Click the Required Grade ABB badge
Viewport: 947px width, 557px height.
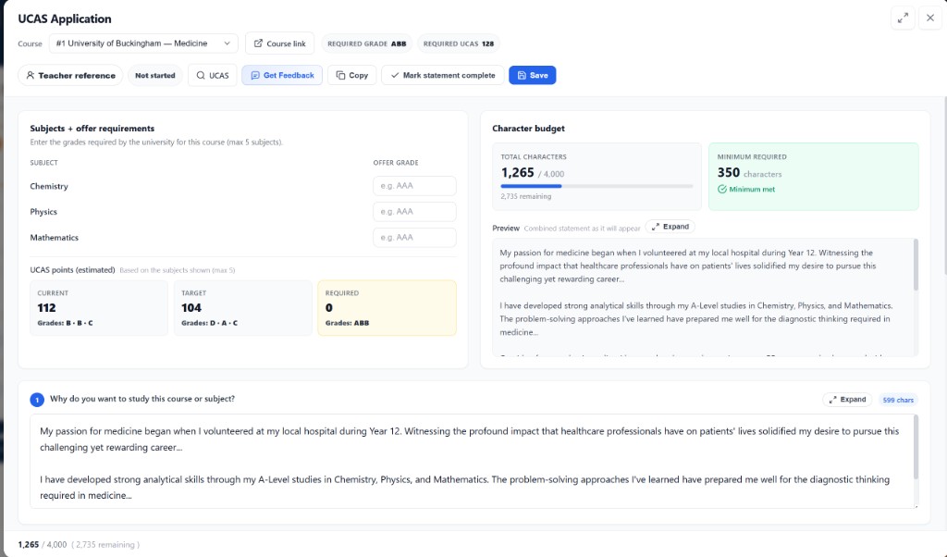coord(367,43)
